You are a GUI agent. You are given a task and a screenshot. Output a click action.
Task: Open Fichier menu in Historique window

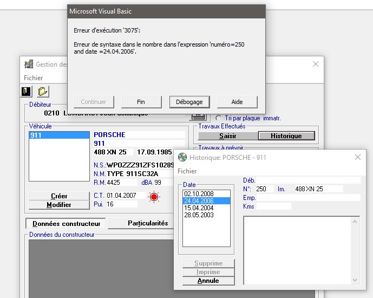click(x=187, y=171)
